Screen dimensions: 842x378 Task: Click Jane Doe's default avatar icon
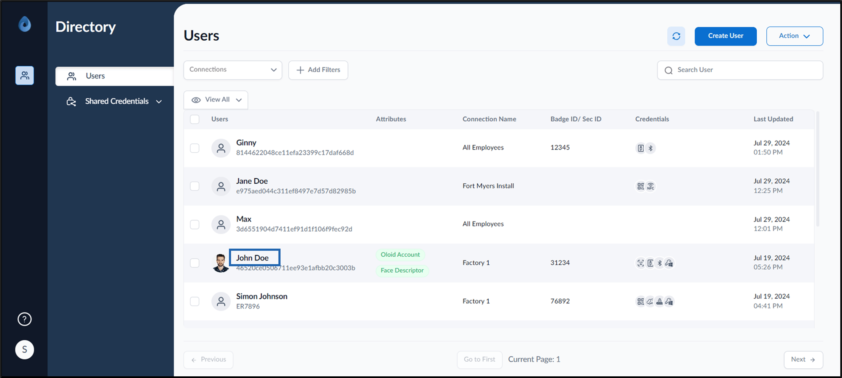[221, 186]
